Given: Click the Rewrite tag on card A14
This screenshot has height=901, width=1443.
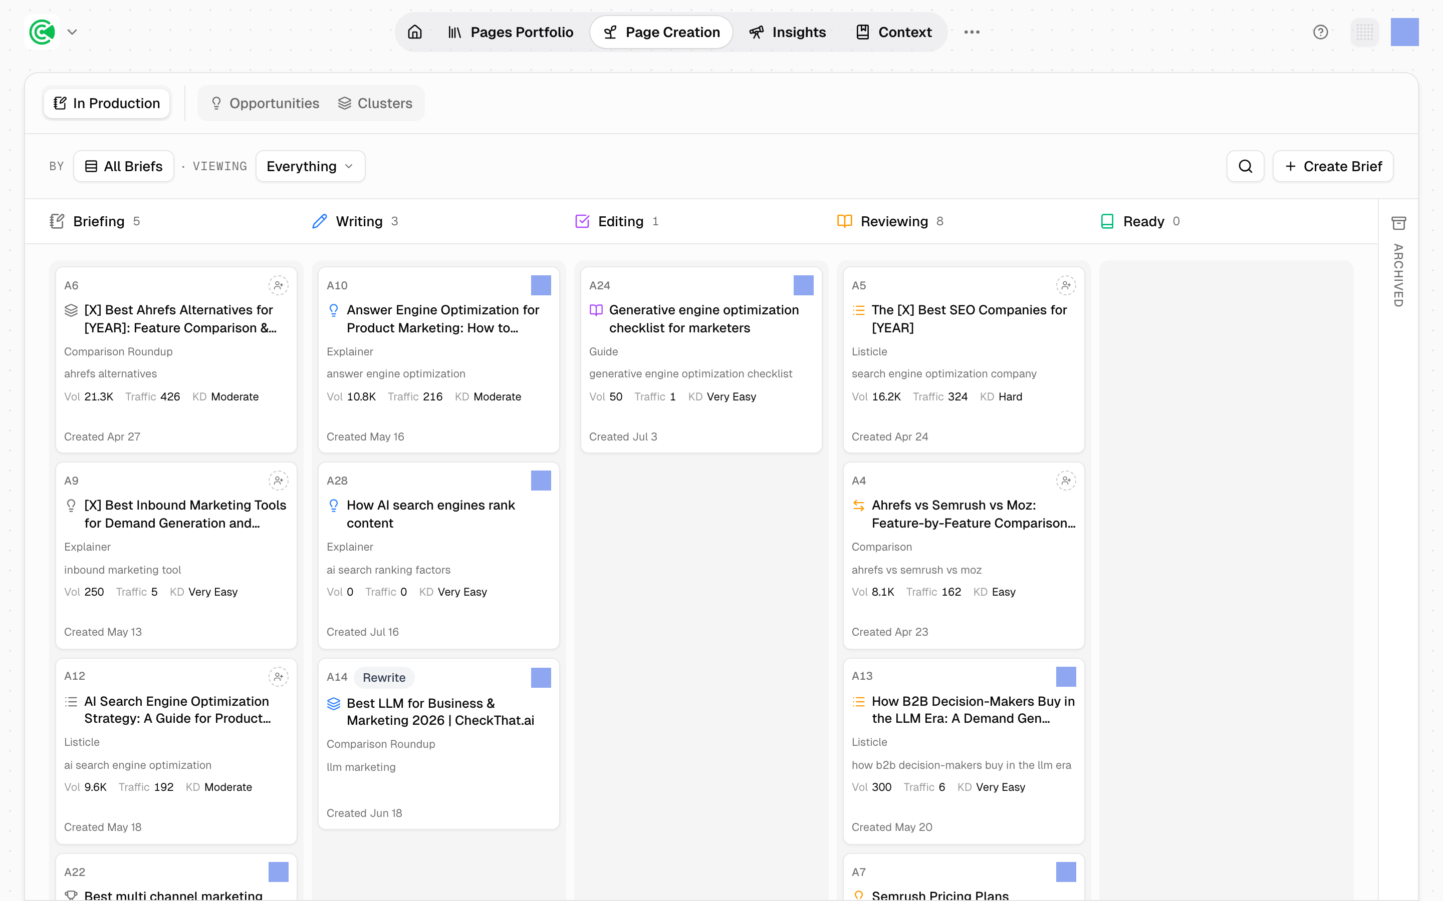Looking at the screenshot, I should (384, 678).
